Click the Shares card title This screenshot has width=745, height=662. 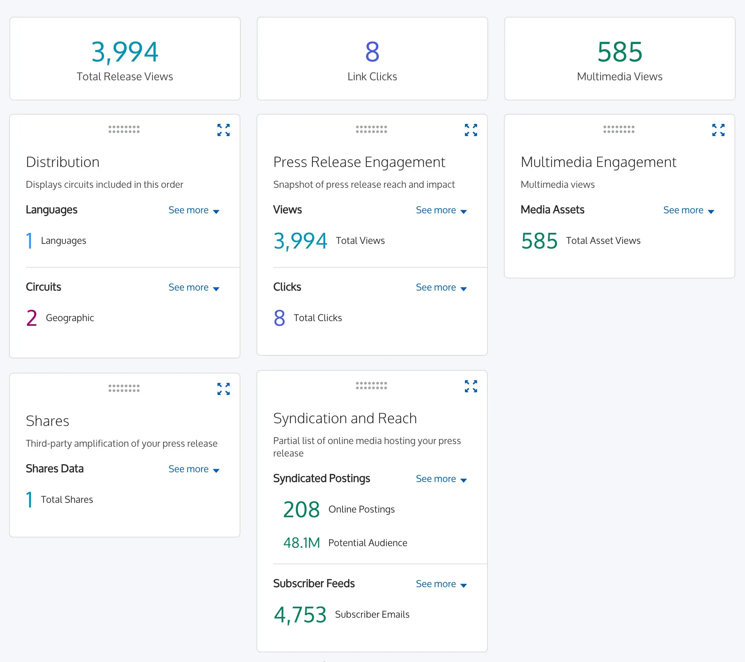[x=47, y=421]
